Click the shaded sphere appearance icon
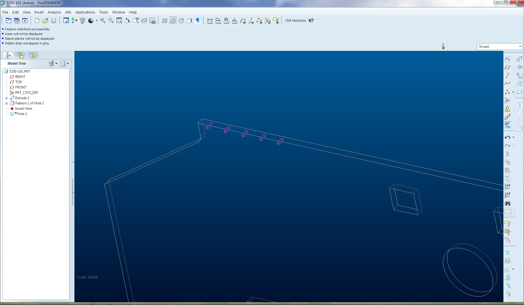 pos(91,21)
